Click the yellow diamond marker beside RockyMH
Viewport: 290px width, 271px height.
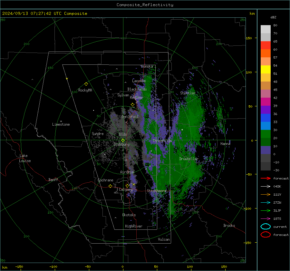[86, 84]
